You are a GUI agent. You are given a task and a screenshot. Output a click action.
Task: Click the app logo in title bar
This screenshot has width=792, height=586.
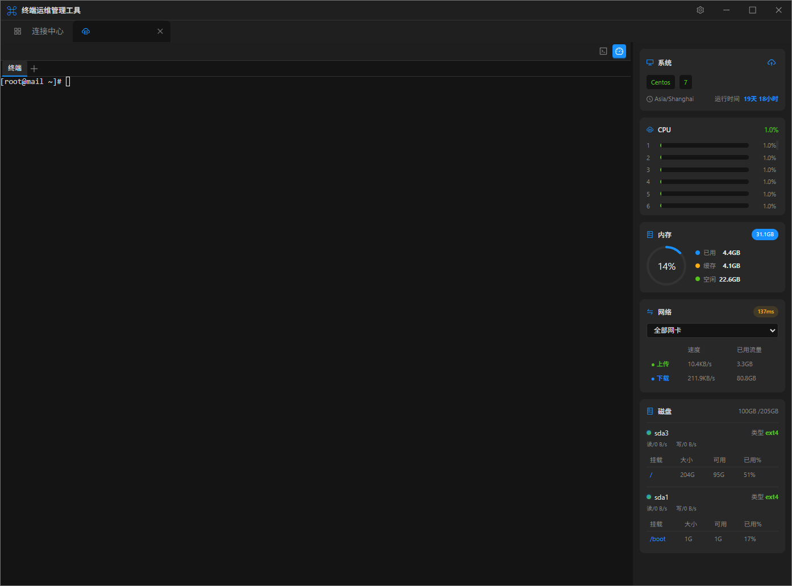tap(11, 10)
